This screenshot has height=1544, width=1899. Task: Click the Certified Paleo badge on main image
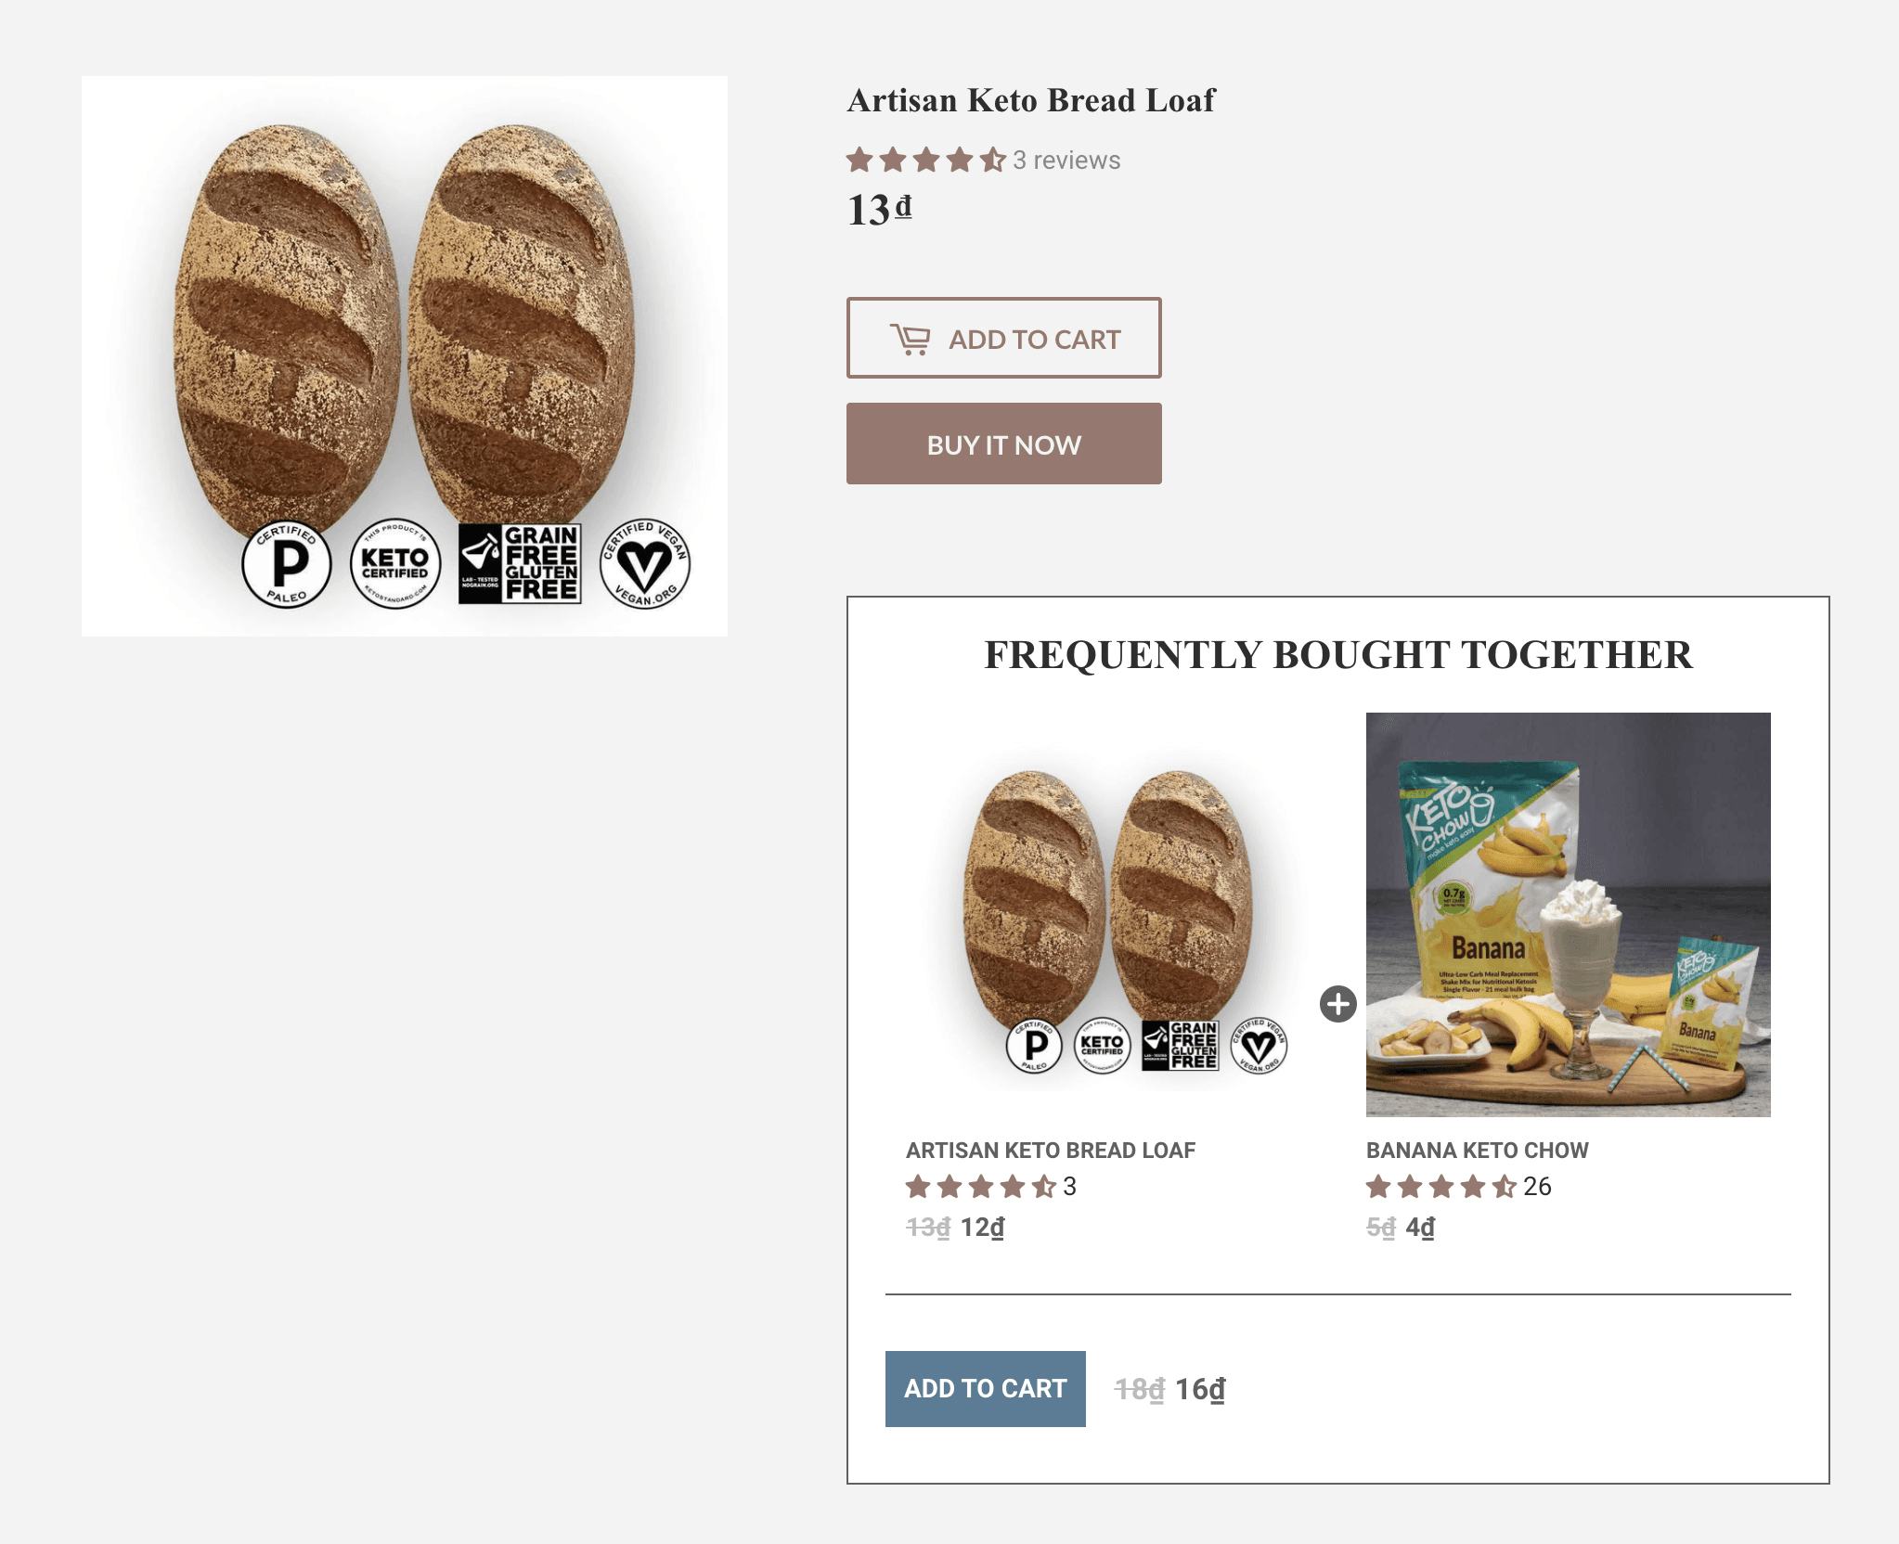(286, 563)
